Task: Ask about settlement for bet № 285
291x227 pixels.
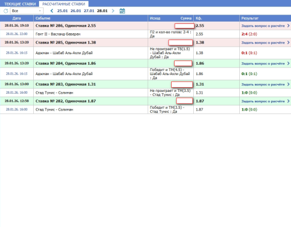Action: 263,42
